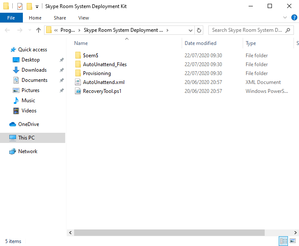Click 22/07/2020 09:30 date for $oem$
Image resolution: width=299 pixels, height=246 pixels.
pyautogui.click(x=203, y=56)
